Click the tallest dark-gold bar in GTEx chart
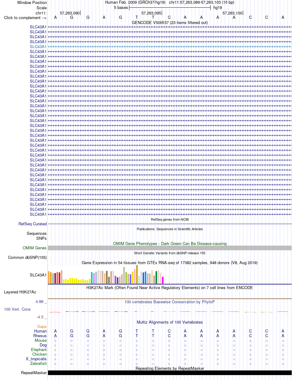The width and height of the screenshot is (292, 380). point(137,274)
